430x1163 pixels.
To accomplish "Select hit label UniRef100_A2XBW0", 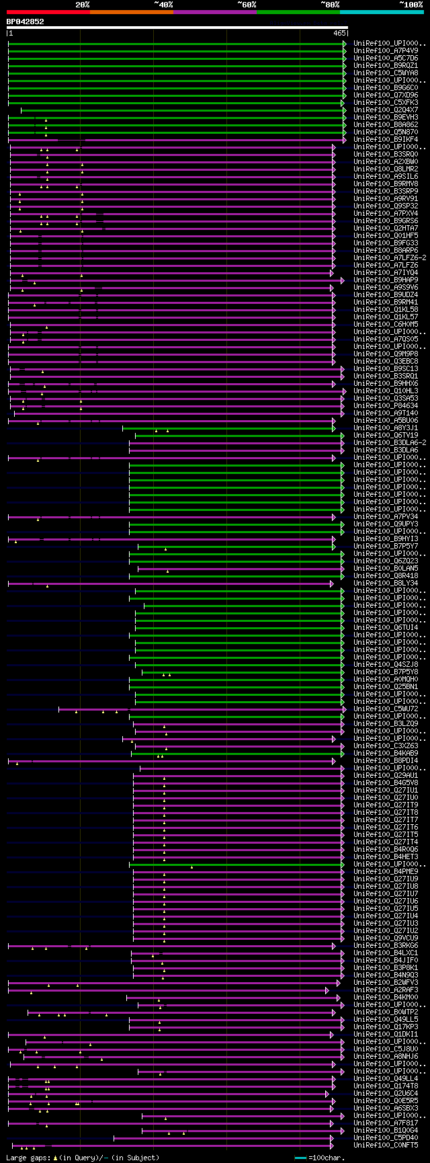I will [386, 161].
